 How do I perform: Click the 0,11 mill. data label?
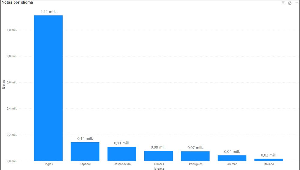(122, 143)
